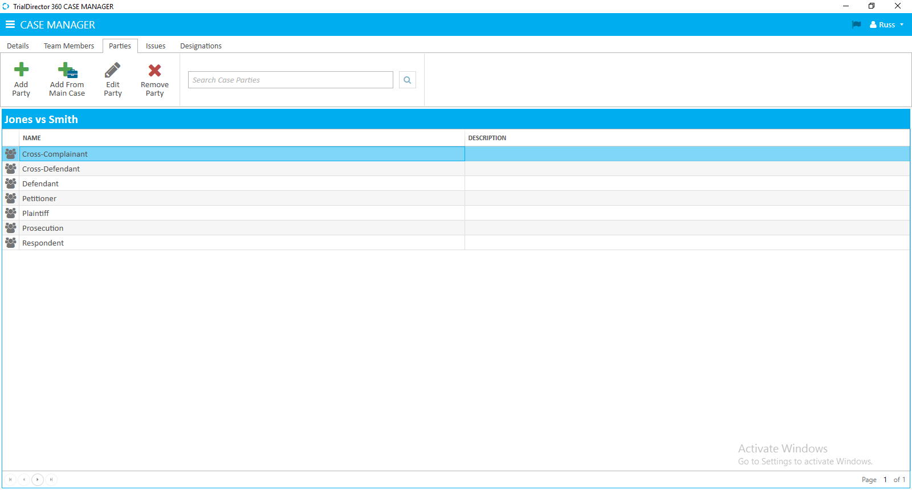
Task: Click the group icon beside Defendant
Action: 10,183
